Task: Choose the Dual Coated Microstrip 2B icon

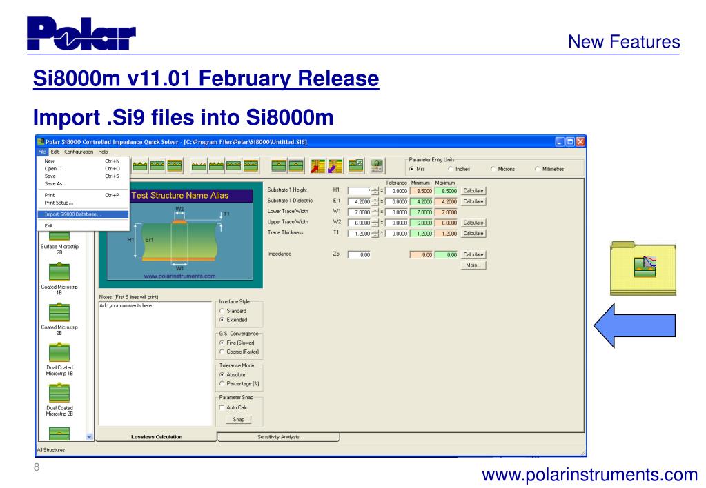Action: coord(59,392)
